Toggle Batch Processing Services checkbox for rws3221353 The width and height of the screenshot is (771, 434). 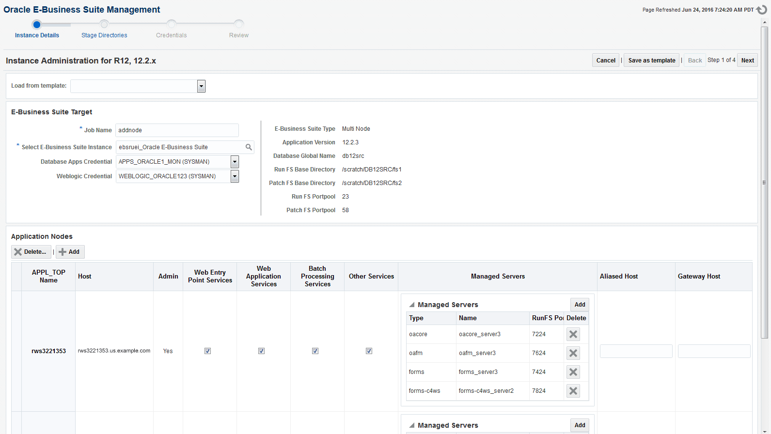[x=315, y=351]
